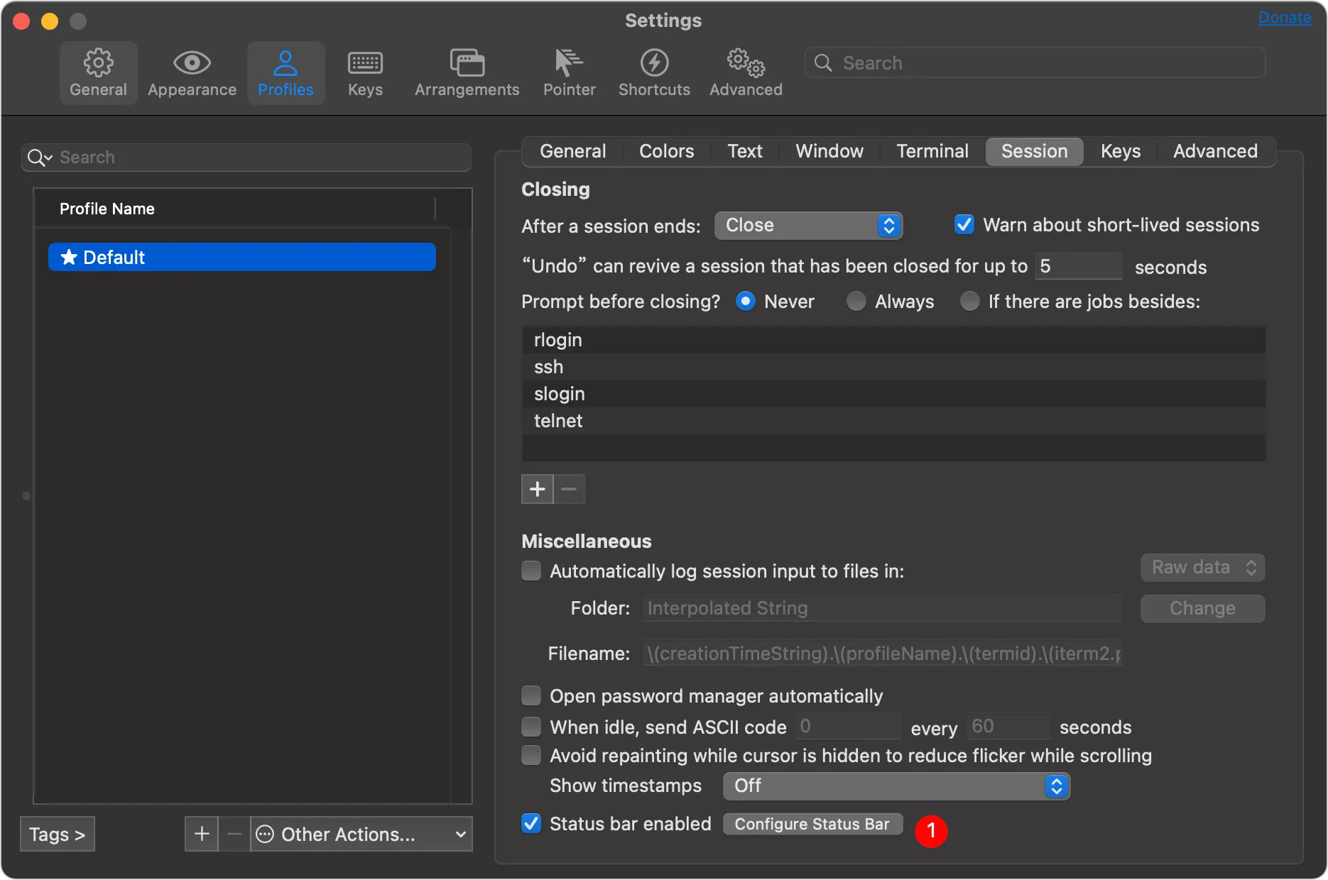Open the General settings gear icon
Screen dimensions: 1328x880
click(x=98, y=64)
